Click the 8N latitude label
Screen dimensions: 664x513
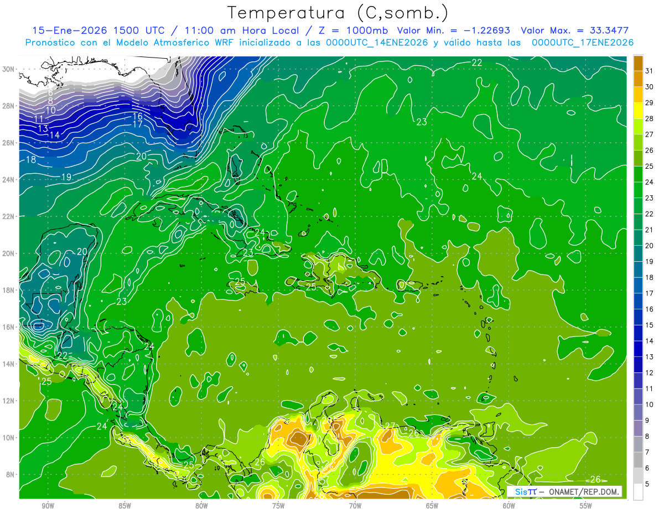(10, 474)
